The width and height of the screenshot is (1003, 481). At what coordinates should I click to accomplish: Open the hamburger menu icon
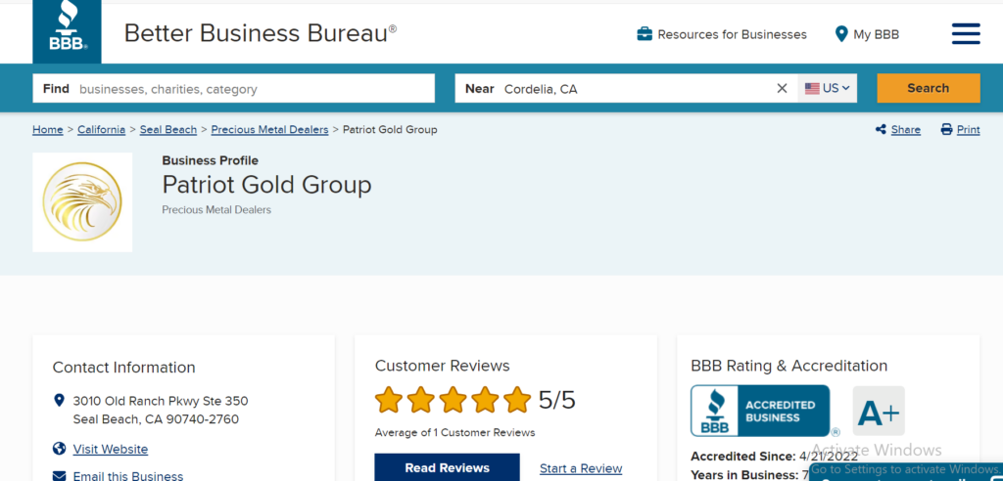(966, 34)
